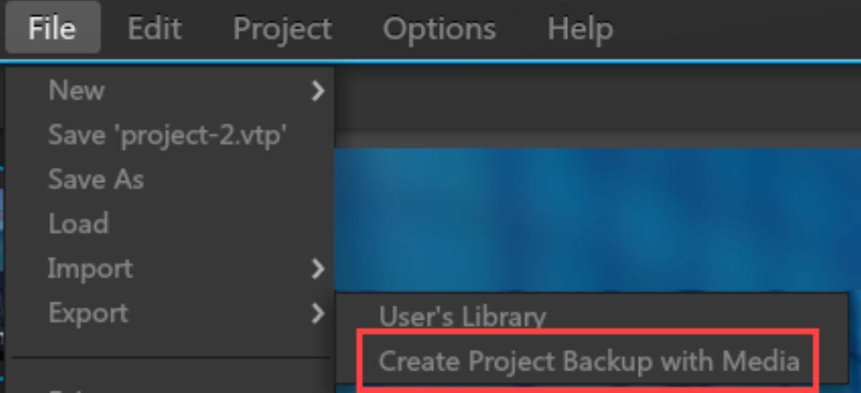
Task: Expand the Export submenu chevron
Action: [x=318, y=313]
